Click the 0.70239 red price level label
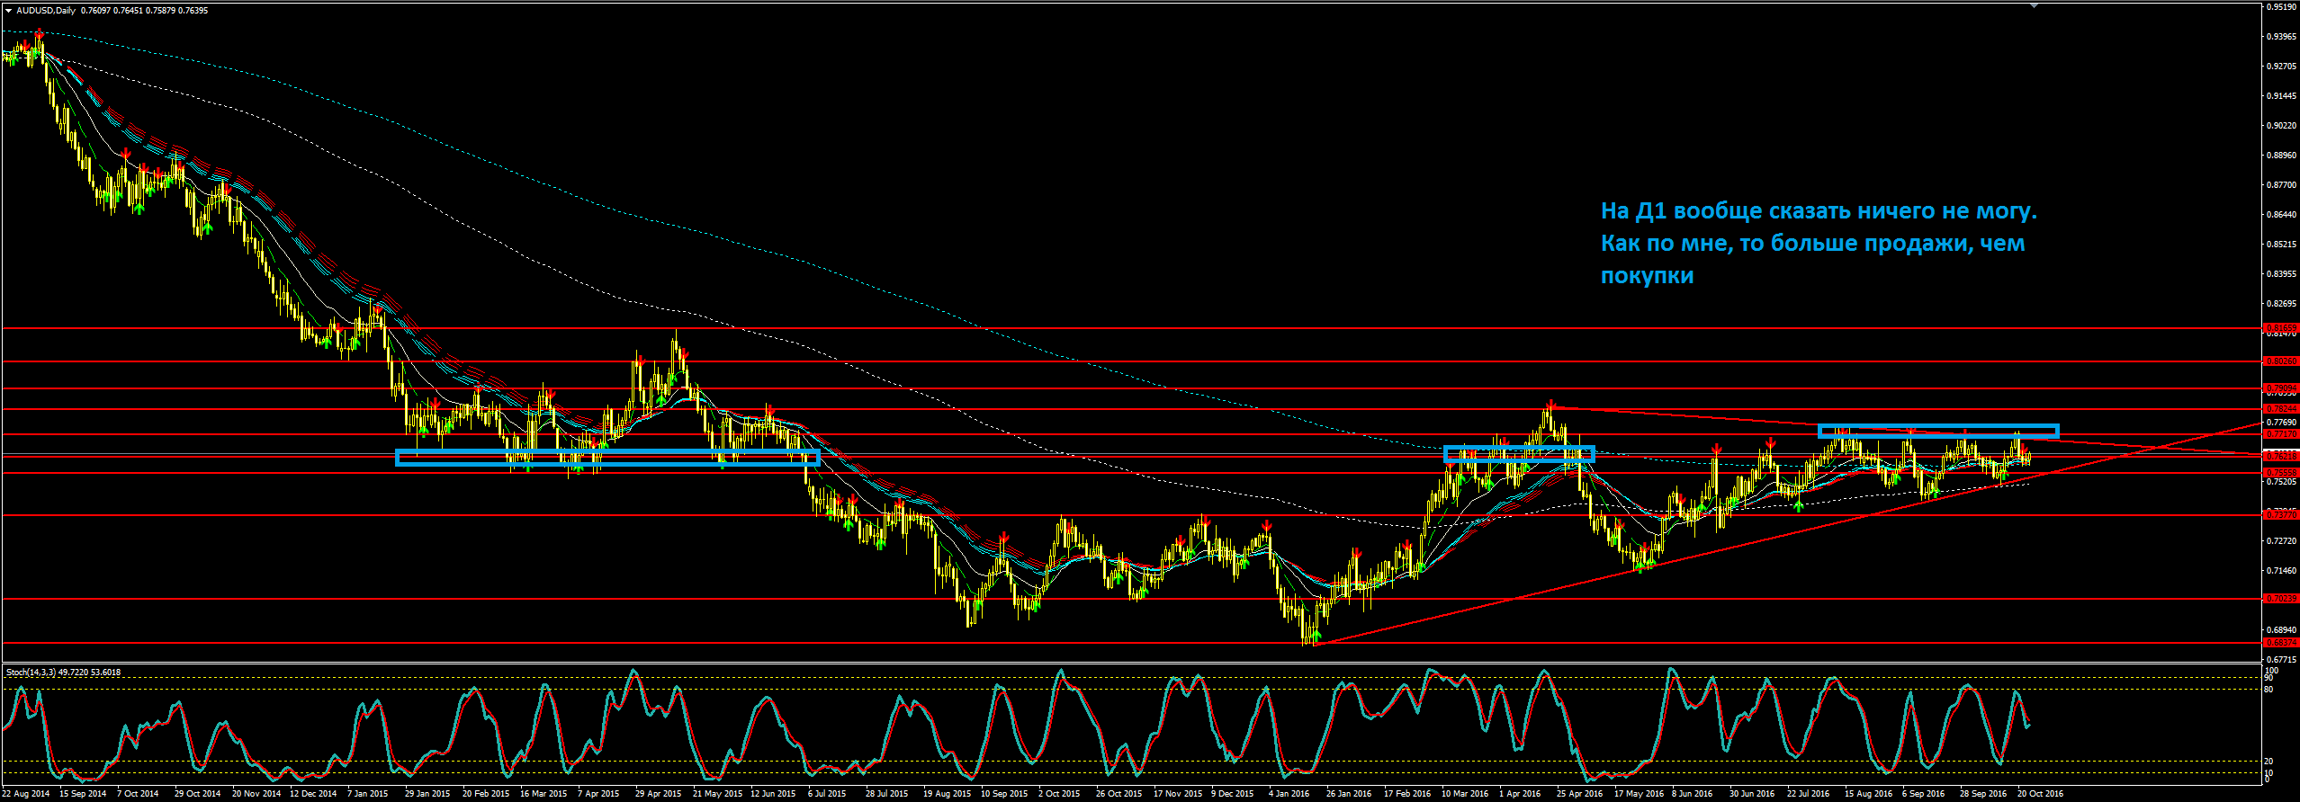This screenshot has height=802, width=2300. [x=2281, y=599]
